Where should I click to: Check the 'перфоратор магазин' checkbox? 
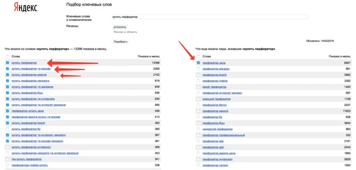199,69
